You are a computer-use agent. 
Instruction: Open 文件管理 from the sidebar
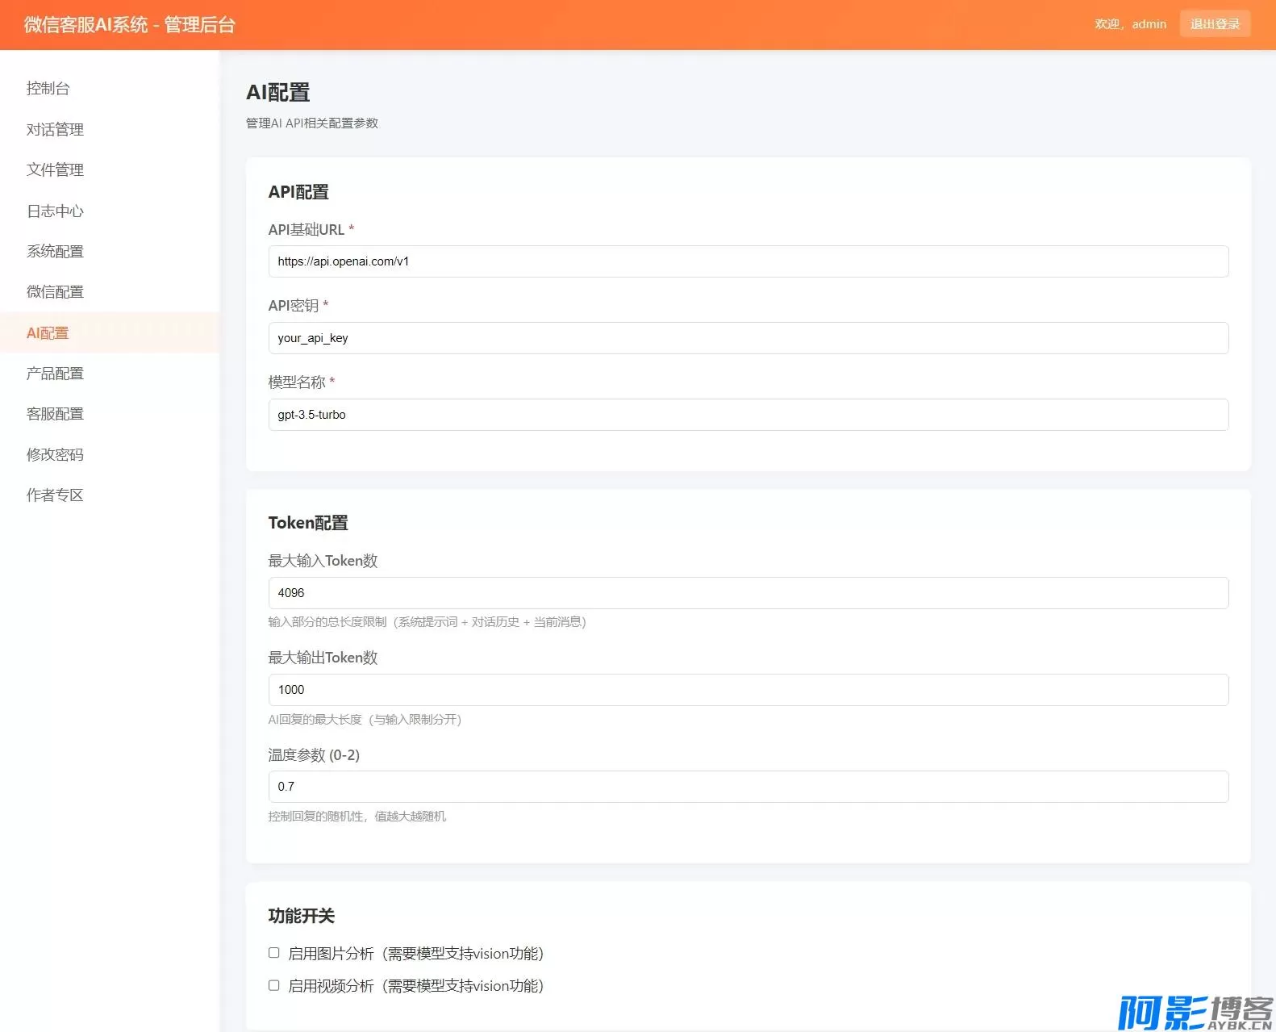point(55,169)
